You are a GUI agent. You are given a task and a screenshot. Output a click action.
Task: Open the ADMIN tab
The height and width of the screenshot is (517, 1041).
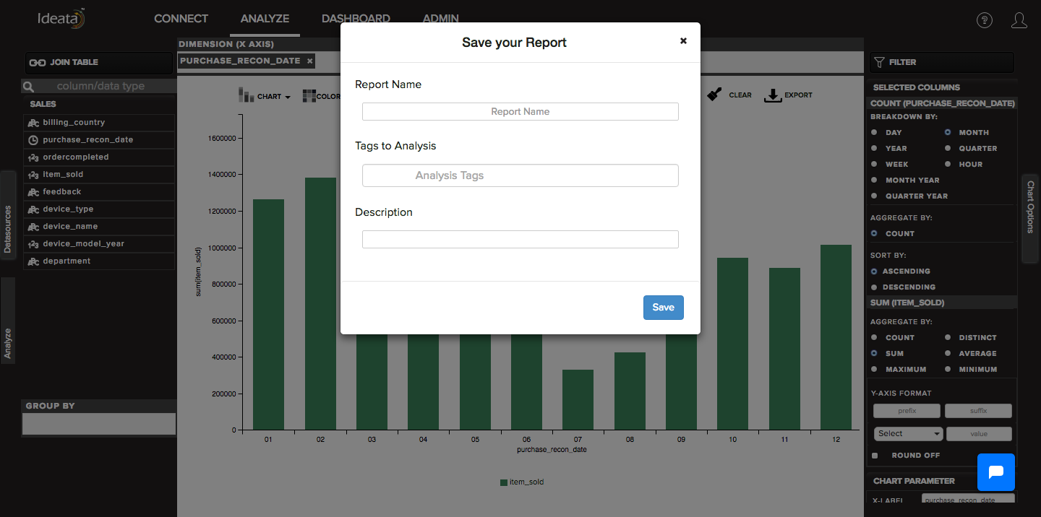pos(440,19)
